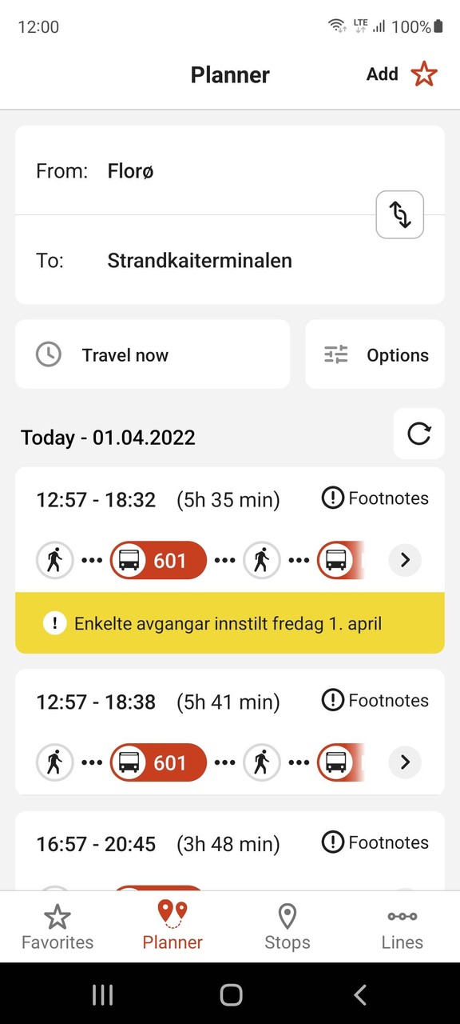This screenshot has height=1024, width=460.
Task: Tap the Lines icon in bottom bar
Action: (x=402, y=917)
